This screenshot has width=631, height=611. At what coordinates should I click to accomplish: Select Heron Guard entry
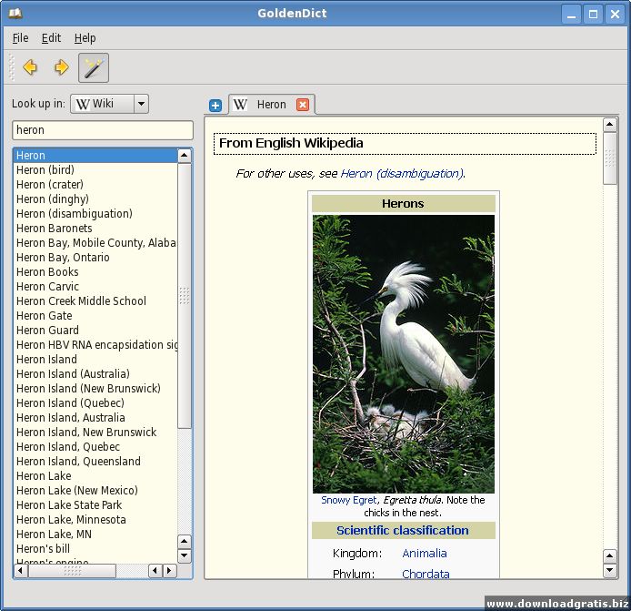click(x=95, y=330)
